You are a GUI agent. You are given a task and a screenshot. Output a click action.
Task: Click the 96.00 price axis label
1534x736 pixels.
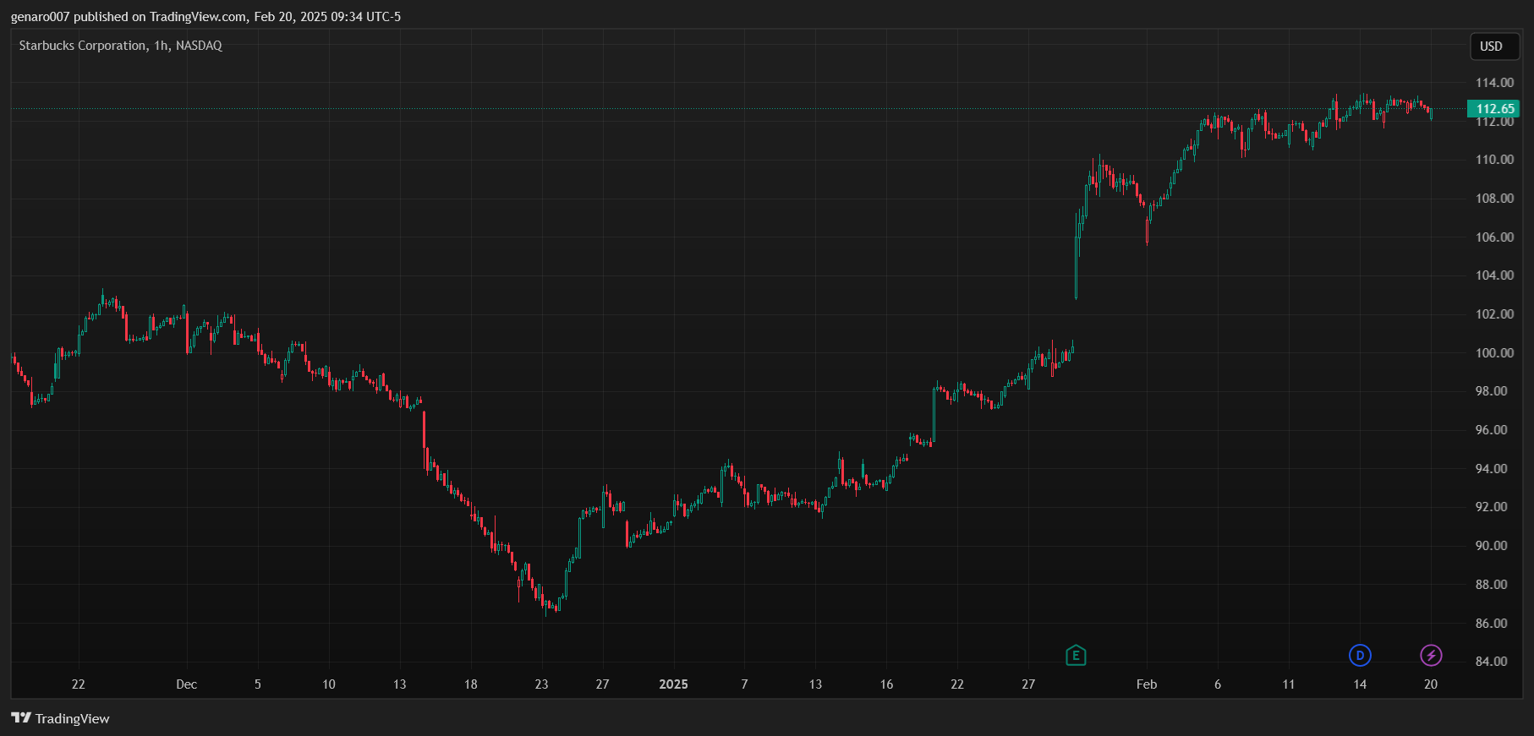(x=1491, y=429)
